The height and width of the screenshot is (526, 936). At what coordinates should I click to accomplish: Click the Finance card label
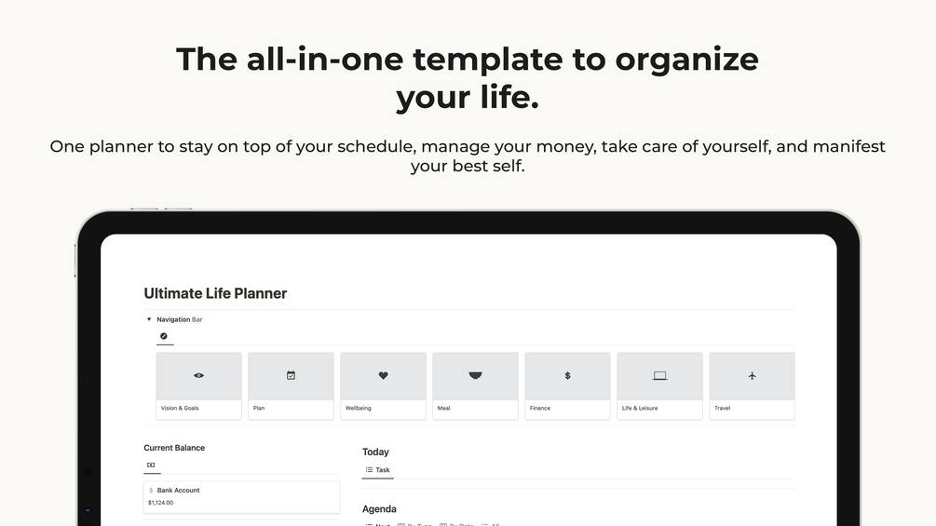pos(540,408)
